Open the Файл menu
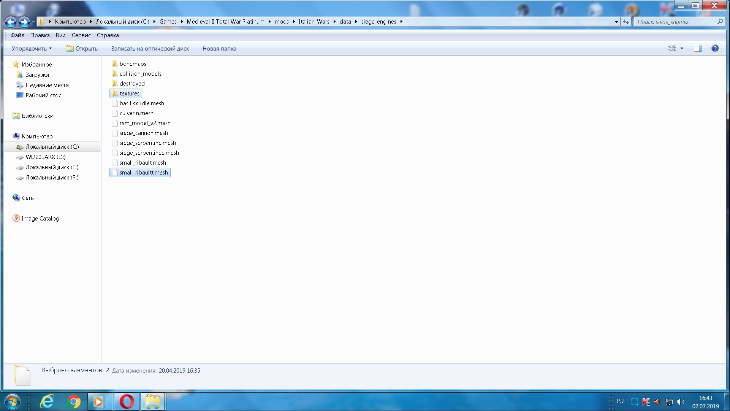The height and width of the screenshot is (411, 730). 17,35
